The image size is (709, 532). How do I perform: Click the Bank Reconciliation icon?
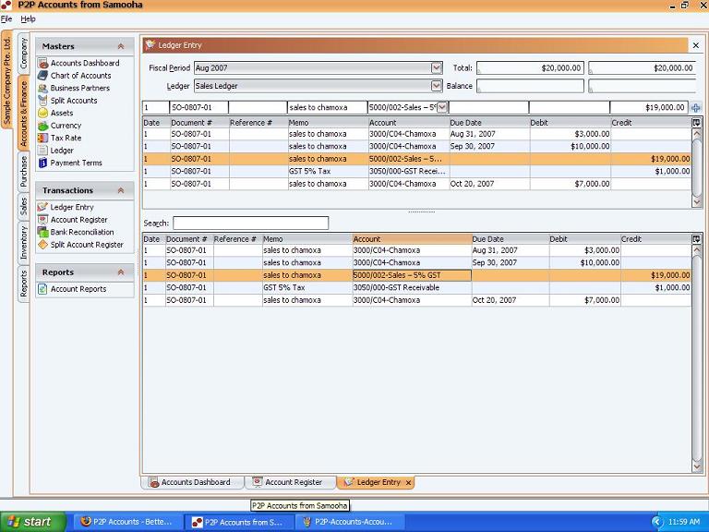coord(43,232)
